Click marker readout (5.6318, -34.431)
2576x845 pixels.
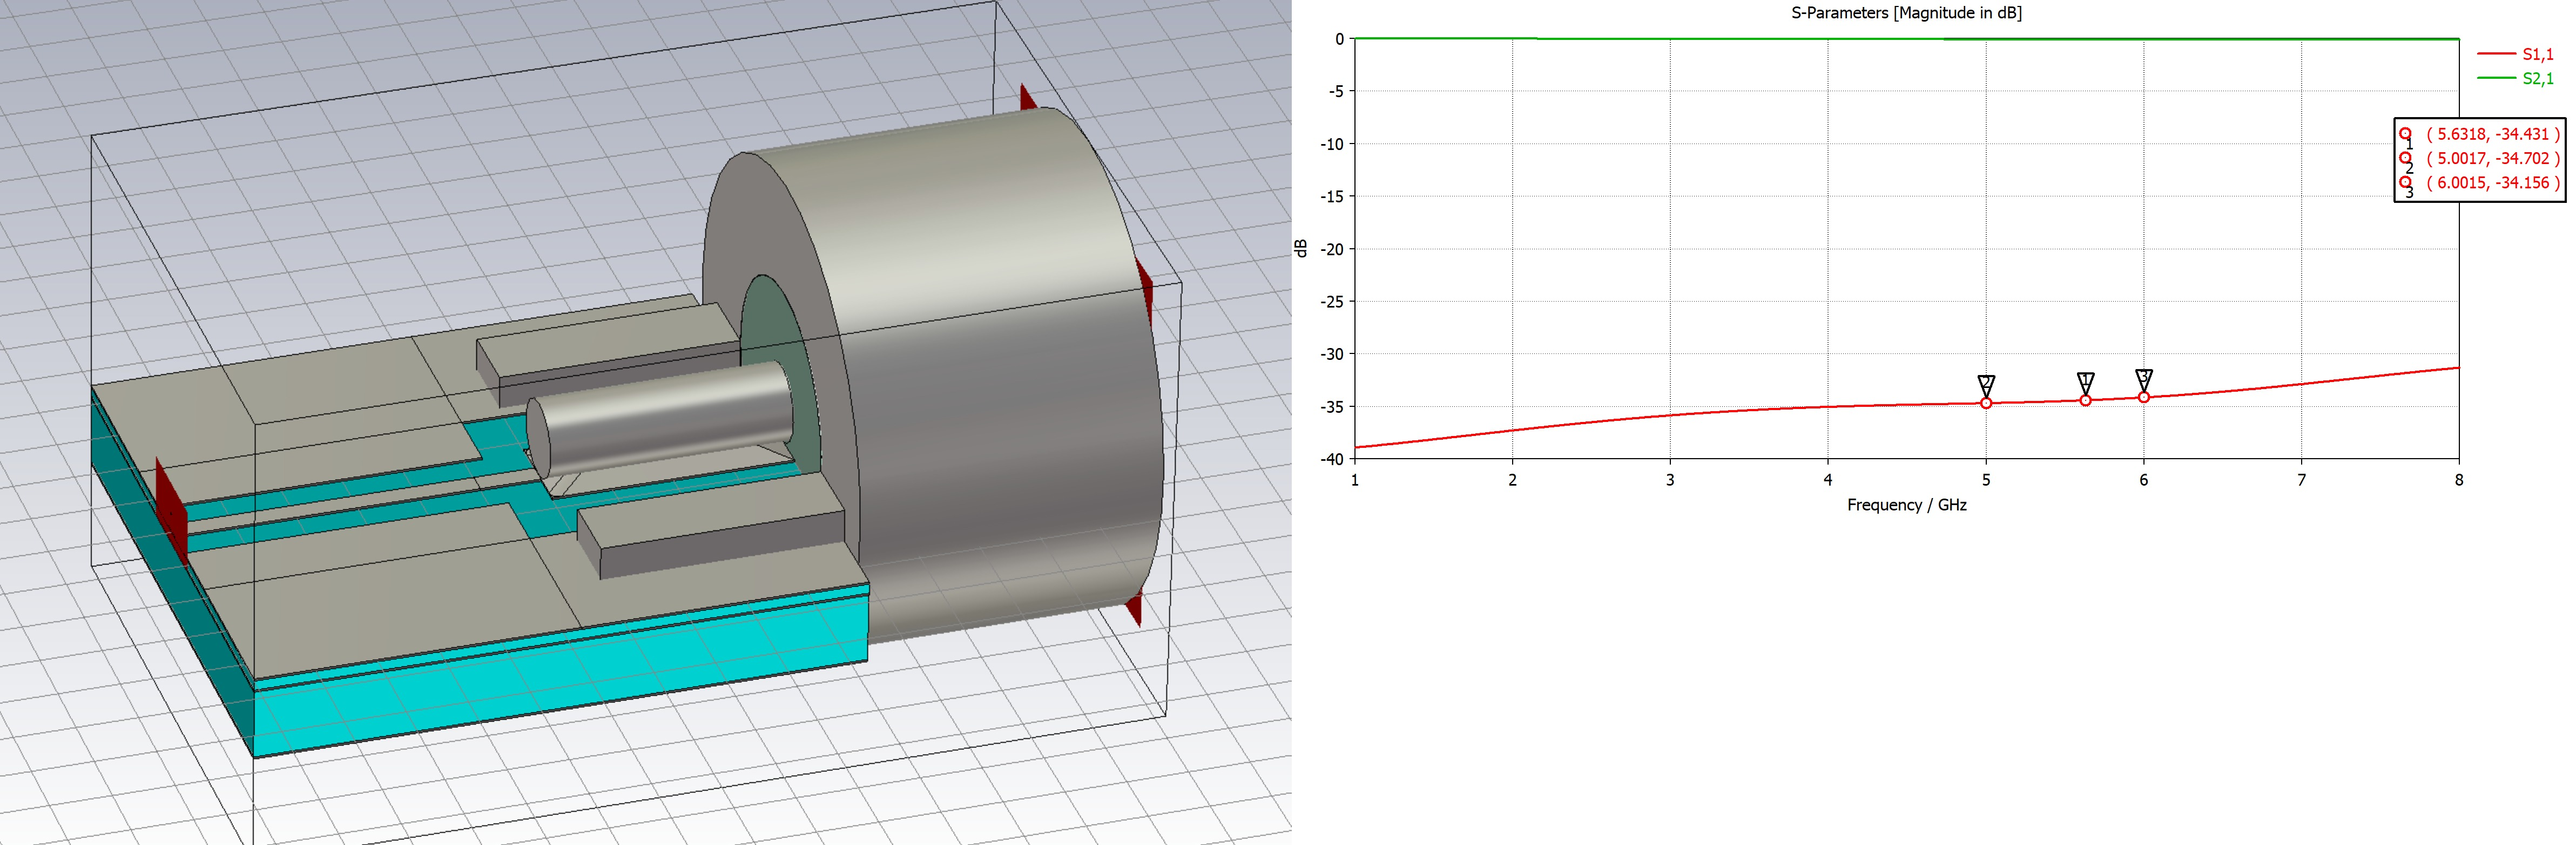pyautogui.click(x=2492, y=134)
